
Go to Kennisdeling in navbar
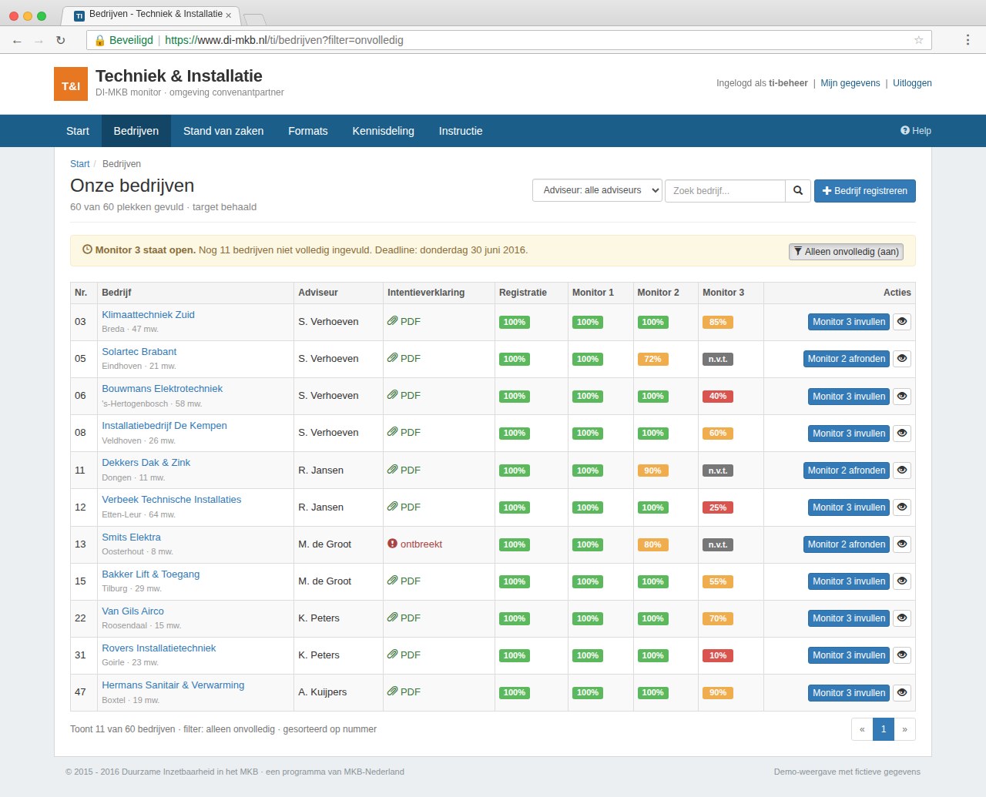point(384,131)
